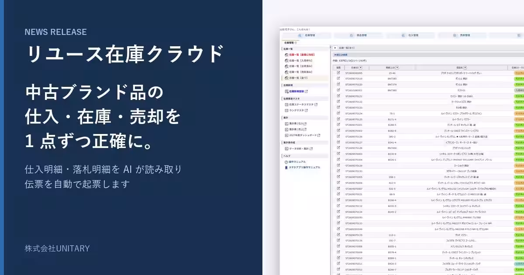Click edit icon for ST2610180001
Image resolution: width=524 pixels, height=275 pixels.
click(338, 90)
